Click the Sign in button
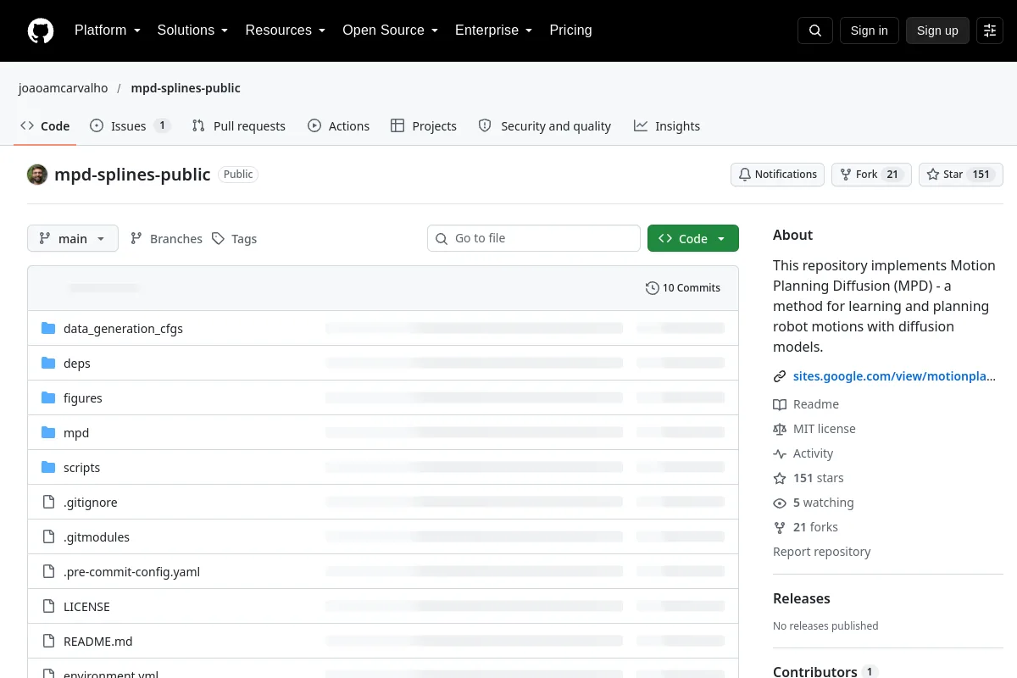The image size is (1017, 678). point(870,31)
